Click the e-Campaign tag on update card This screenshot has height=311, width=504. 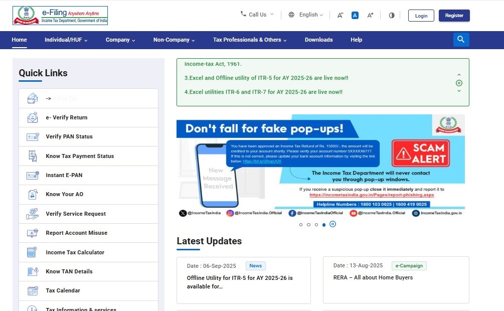[x=409, y=266]
